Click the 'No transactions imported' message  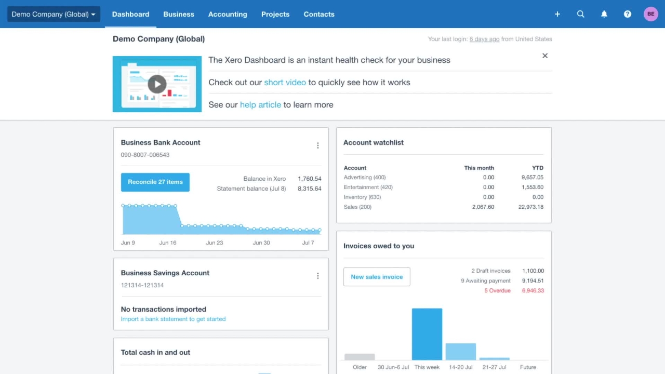(164, 309)
